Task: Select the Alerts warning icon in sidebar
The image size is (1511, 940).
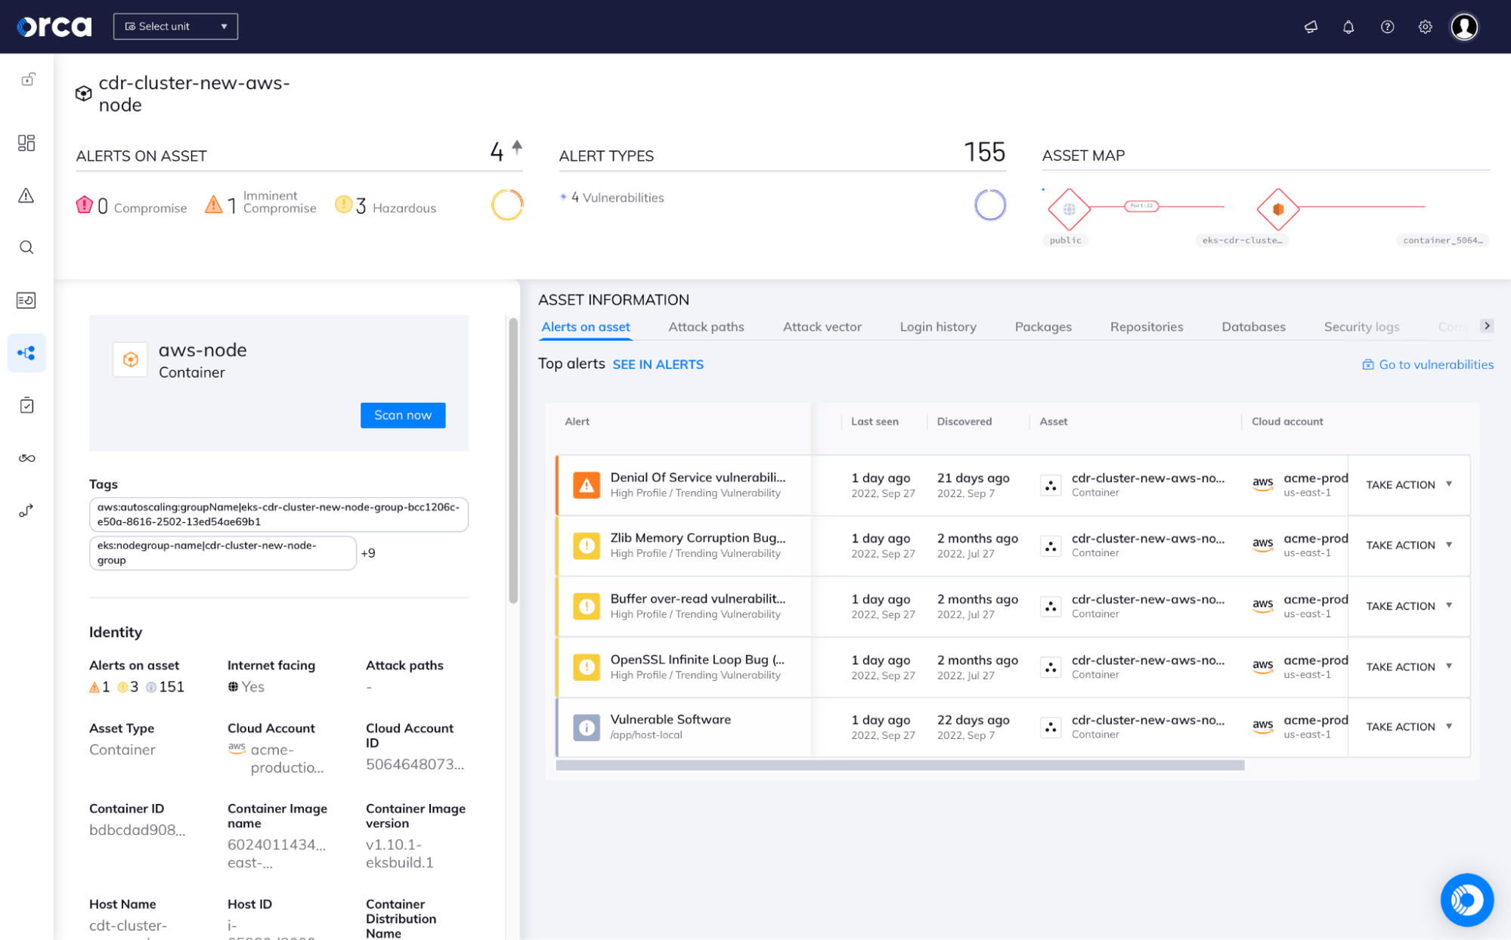Action: (x=26, y=195)
